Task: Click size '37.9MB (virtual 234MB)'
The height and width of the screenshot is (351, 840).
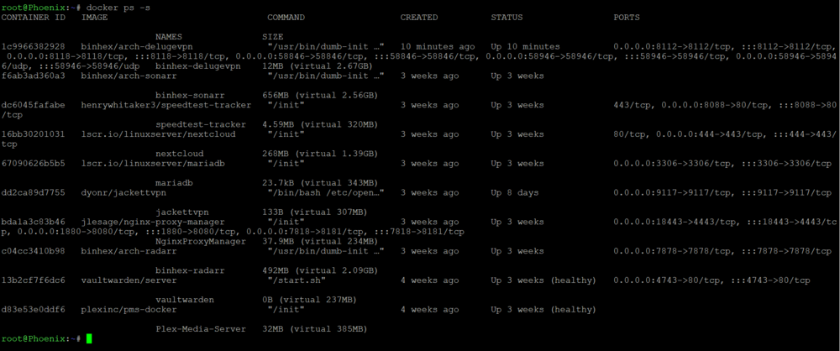Action: (x=320, y=241)
